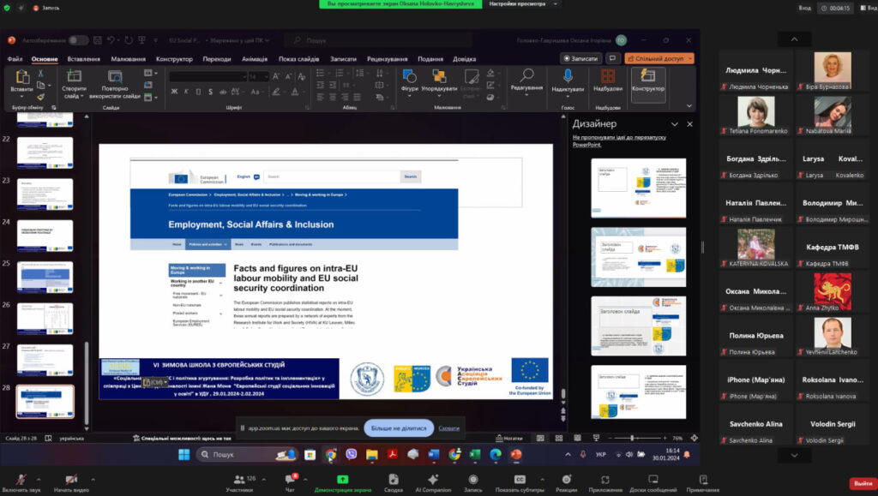The image size is (878, 496).
Task: Open Reactions in Zoom toolbar
Action: click(x=566, y=479)
